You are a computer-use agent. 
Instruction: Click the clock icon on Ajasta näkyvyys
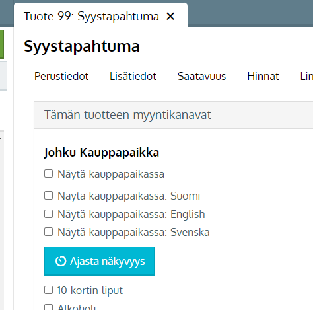[x=61, y=261]
